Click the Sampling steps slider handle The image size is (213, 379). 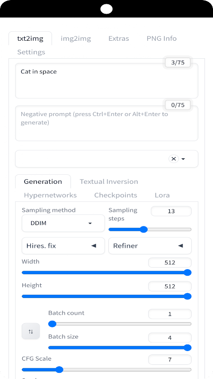(x=144, y=229)
